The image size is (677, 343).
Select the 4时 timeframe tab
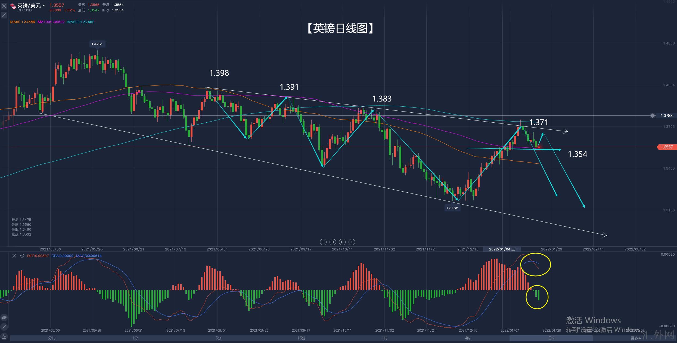coord(468,338)
